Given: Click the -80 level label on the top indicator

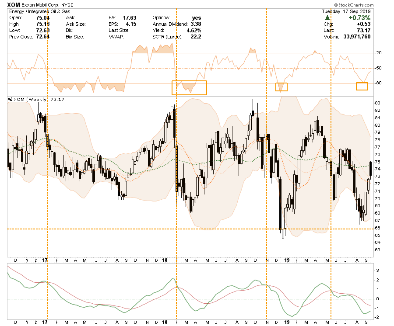Looking at the screenshot, I should pyautogui.click(x=378, y=83).
